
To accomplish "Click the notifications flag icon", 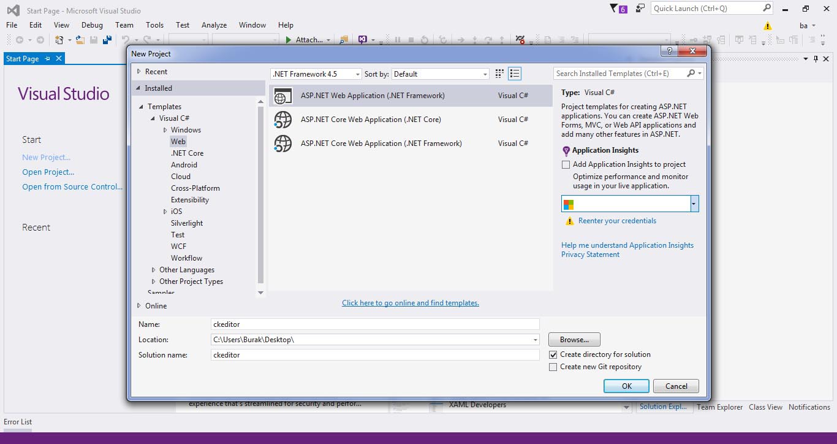I will click(614, 9).
